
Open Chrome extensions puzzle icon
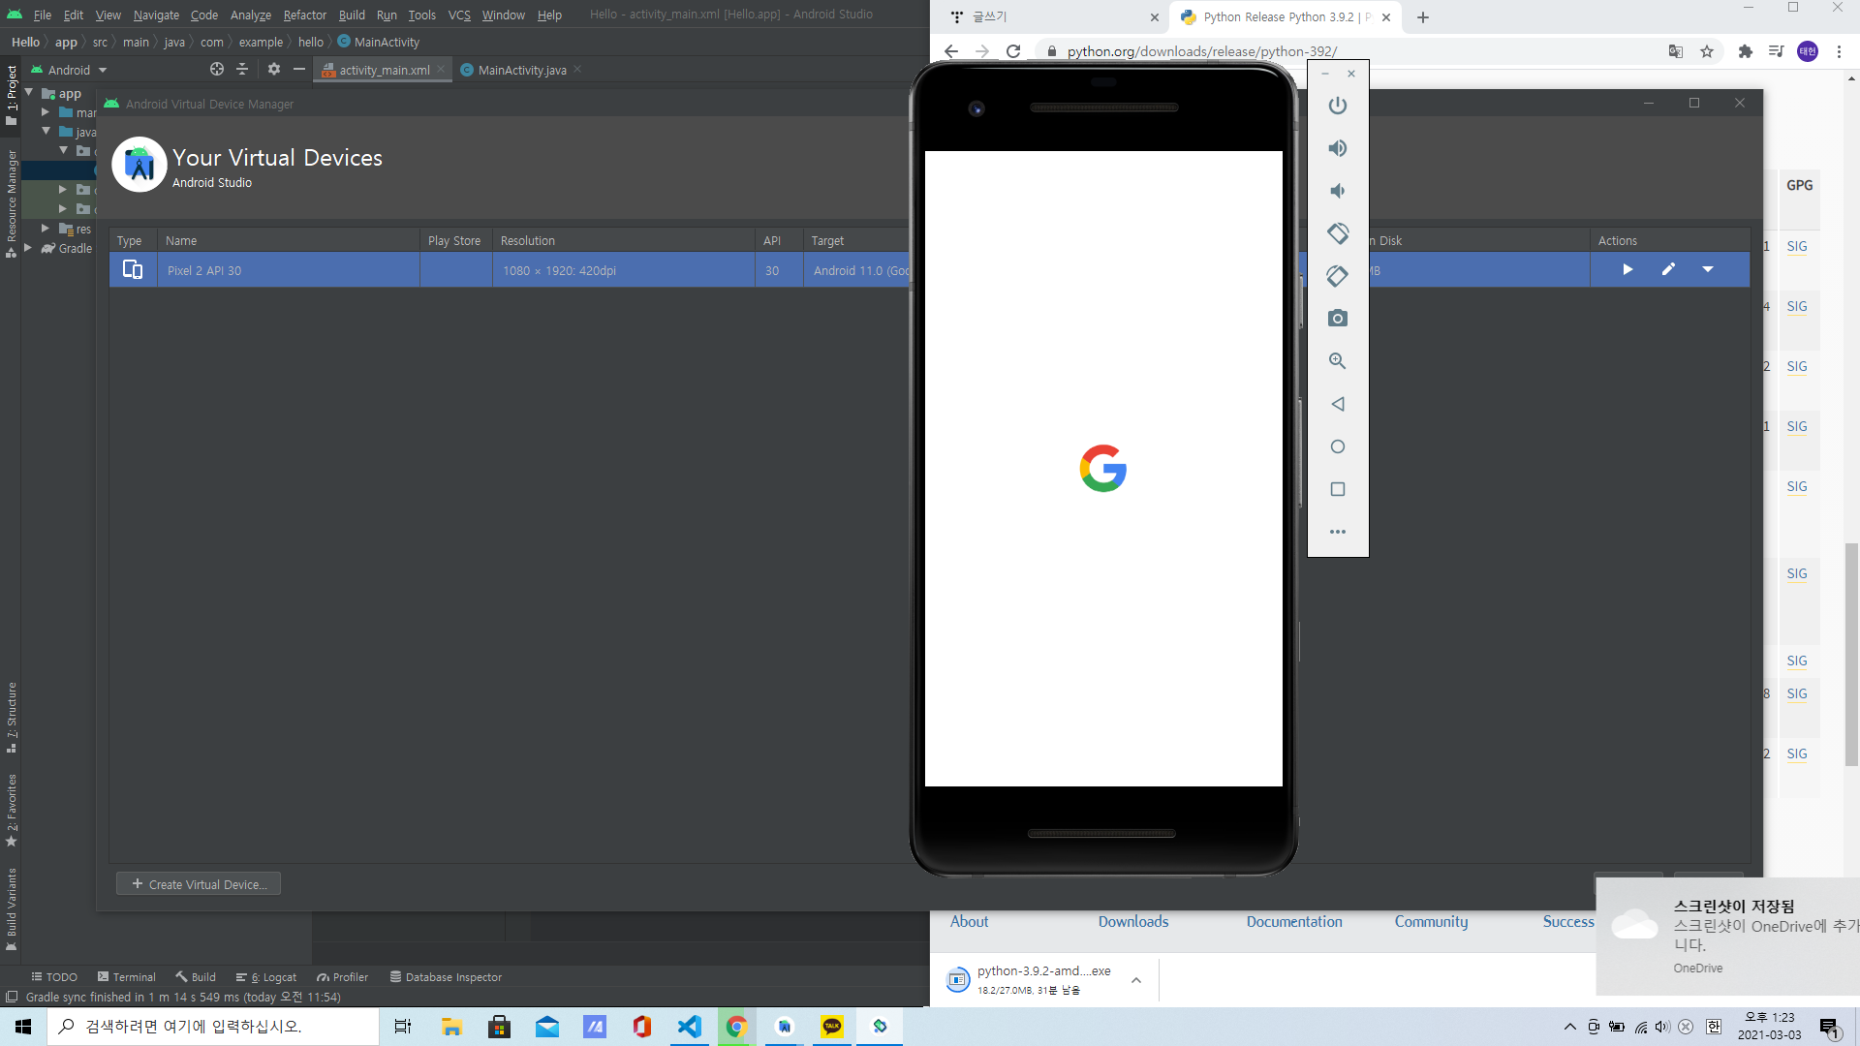[1746, 51]
